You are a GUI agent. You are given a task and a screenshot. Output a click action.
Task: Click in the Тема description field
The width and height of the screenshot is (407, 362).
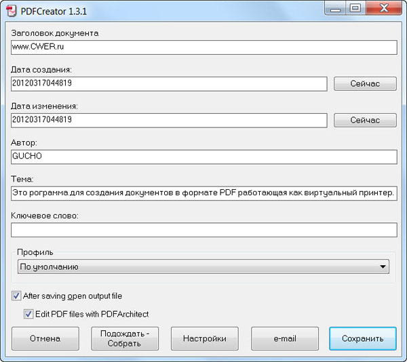tap(203, 193)
